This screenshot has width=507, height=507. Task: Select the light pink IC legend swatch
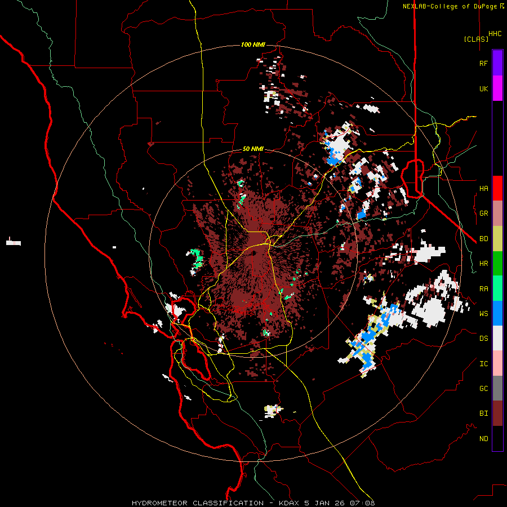point(497,363)
